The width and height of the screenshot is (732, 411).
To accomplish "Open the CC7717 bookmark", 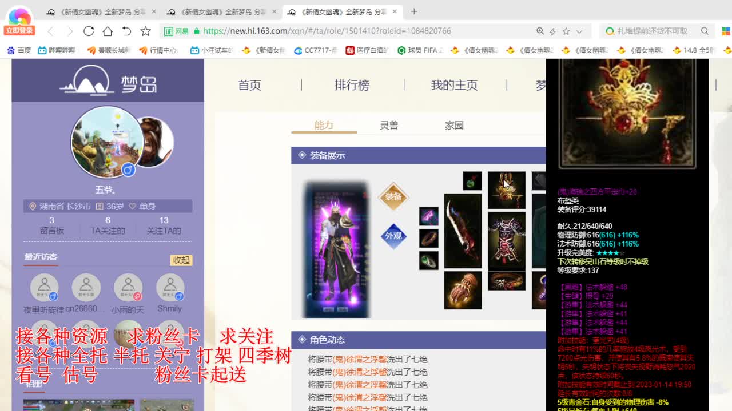I will click(x=315, y=50).
